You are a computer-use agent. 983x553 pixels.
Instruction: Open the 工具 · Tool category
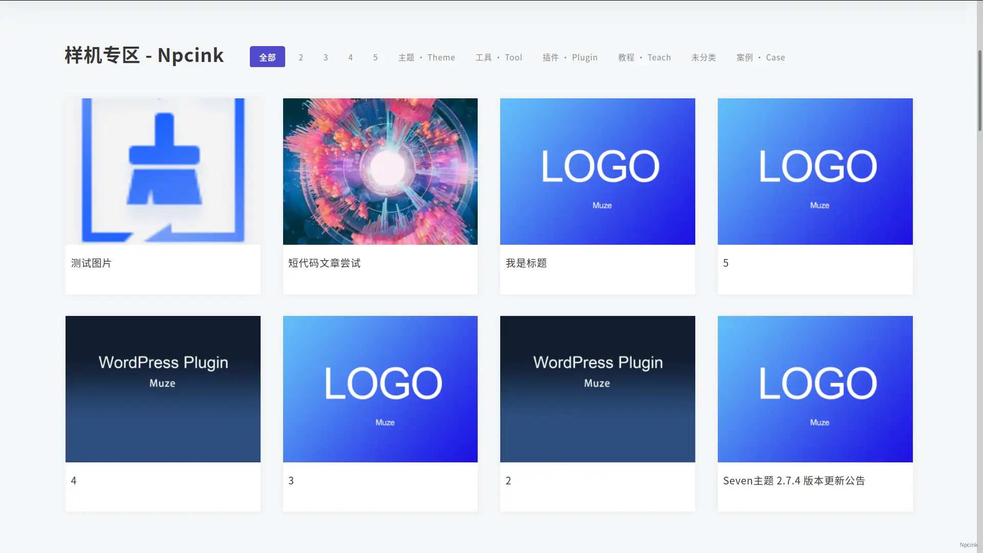coord(499,57)
